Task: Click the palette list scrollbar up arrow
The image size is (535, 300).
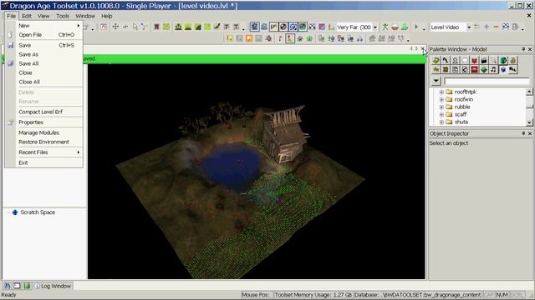Action: (x=529, y=92)
